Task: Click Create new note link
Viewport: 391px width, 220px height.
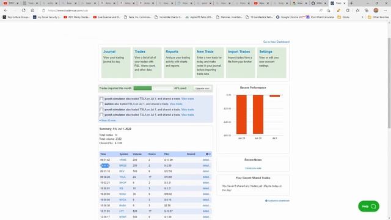Action: pyautogui.click(x=253, y=169)
